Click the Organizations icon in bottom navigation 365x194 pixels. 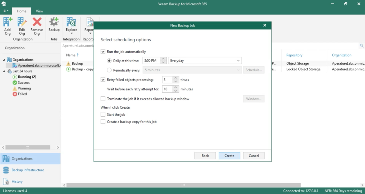[x=6, y=158]
